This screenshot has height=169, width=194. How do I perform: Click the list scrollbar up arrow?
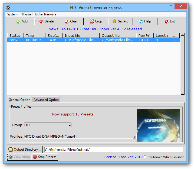pos(182,34)
